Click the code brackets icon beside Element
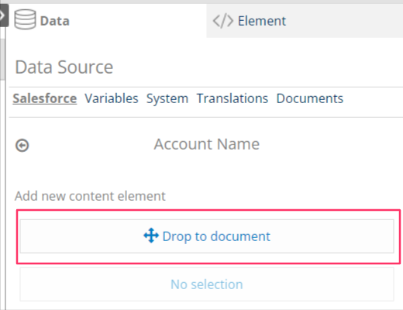The image size is (403, 310). pos(222,21)
